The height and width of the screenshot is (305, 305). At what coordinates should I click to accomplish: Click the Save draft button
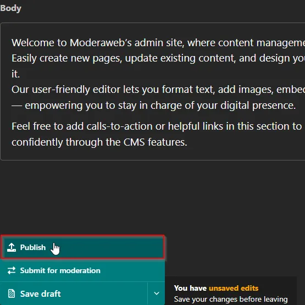[74, 293]
